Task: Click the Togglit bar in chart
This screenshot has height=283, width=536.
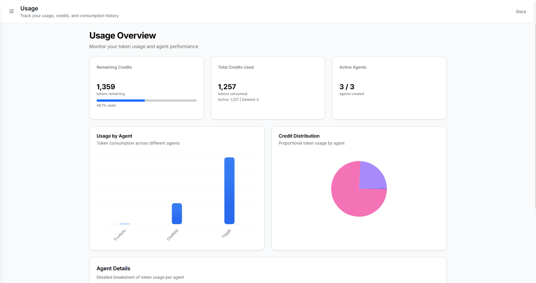Action: pos(229,191)
